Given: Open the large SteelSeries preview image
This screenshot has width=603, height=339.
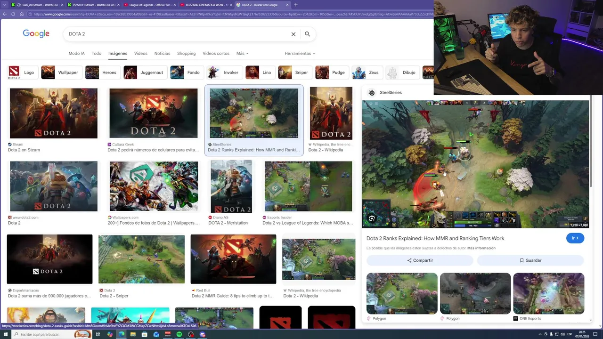Looking at the screenshot, I should pos(475,164).
